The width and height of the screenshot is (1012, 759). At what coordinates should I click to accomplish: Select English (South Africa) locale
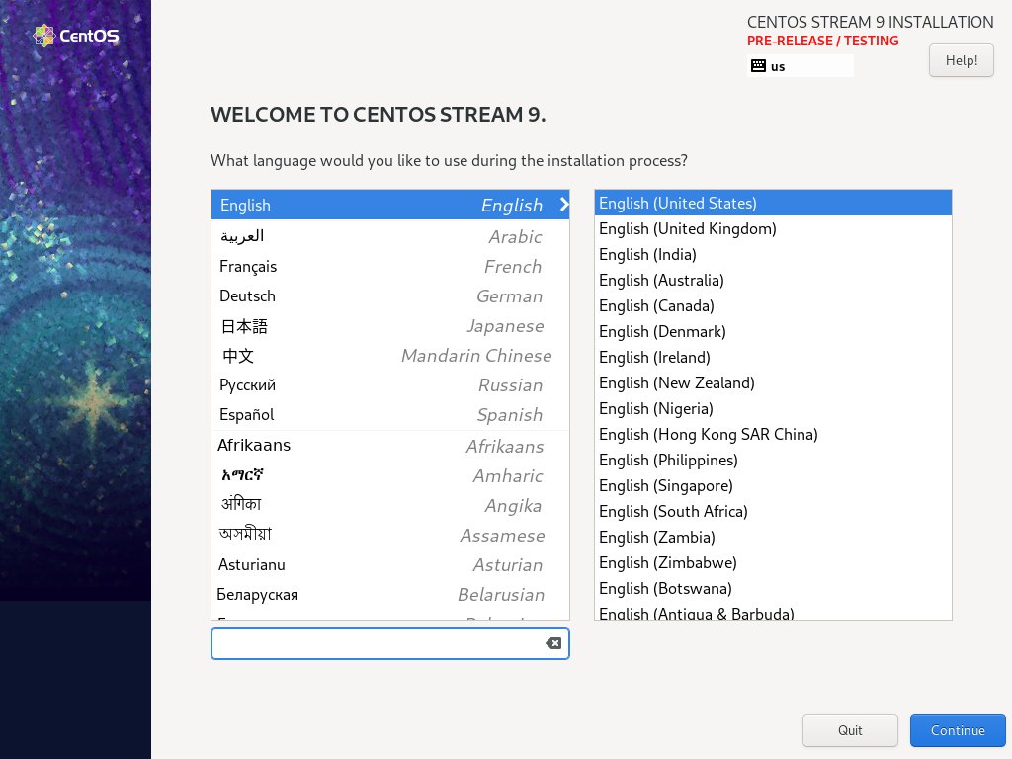click(x=773, y=511)
